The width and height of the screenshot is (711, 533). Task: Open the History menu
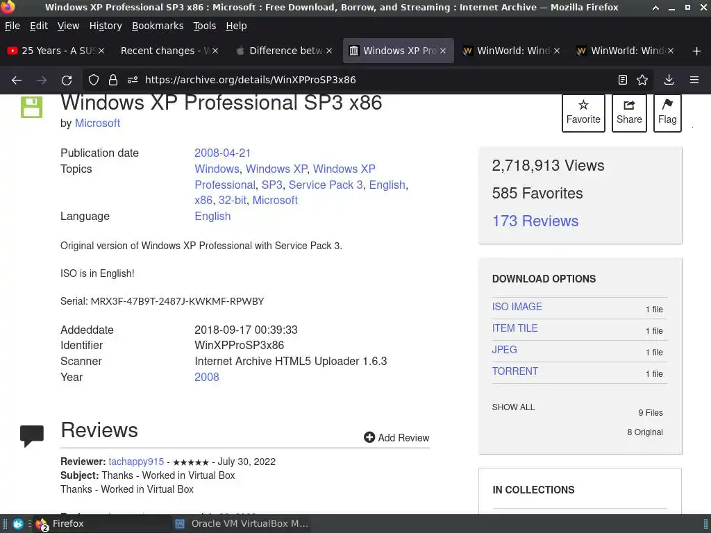pyautogui.click(x=106, y=26)
